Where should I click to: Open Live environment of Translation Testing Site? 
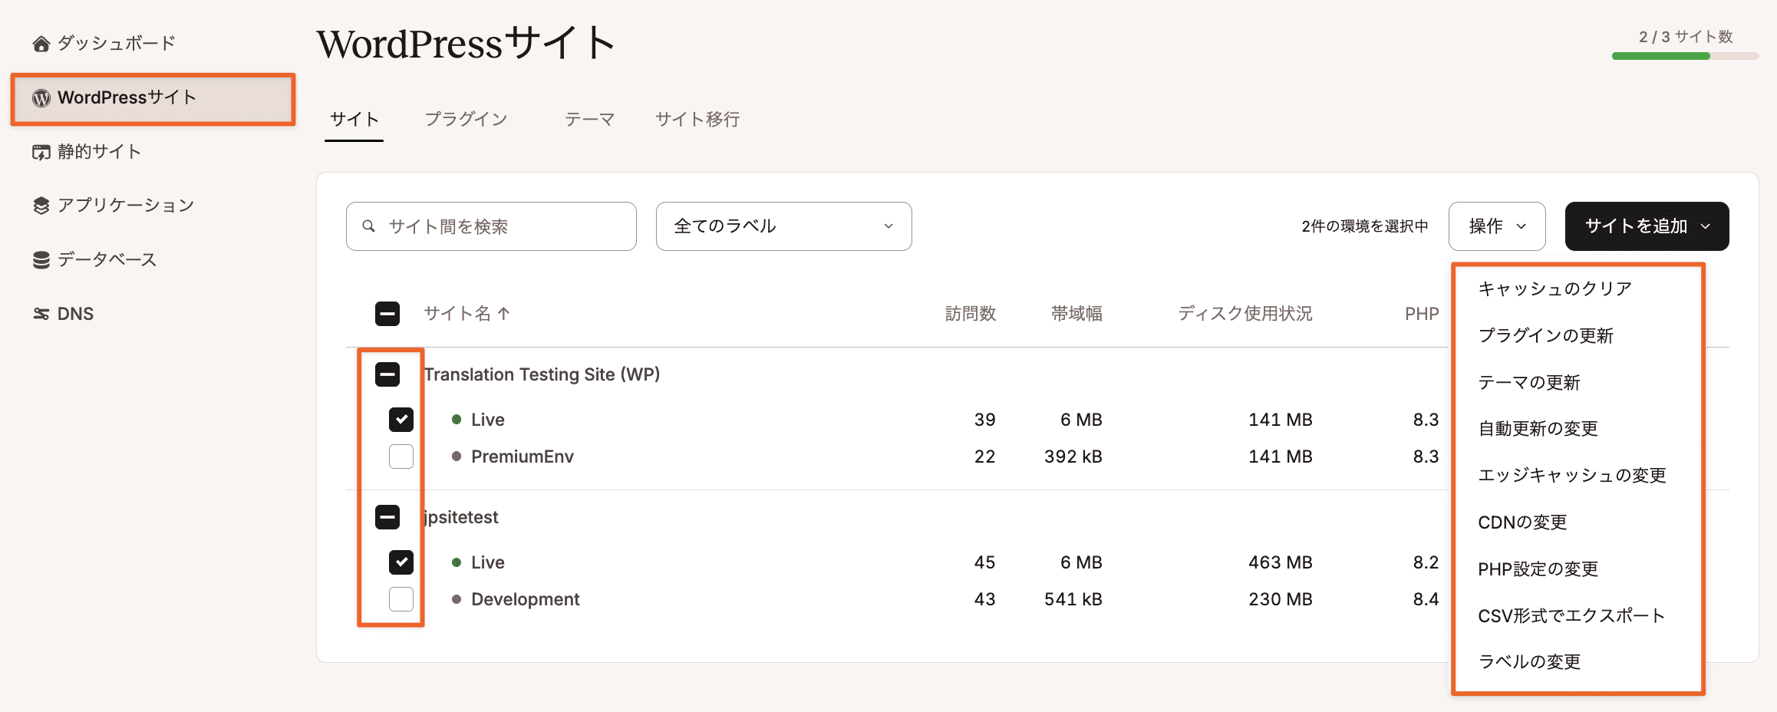(488, 420)
